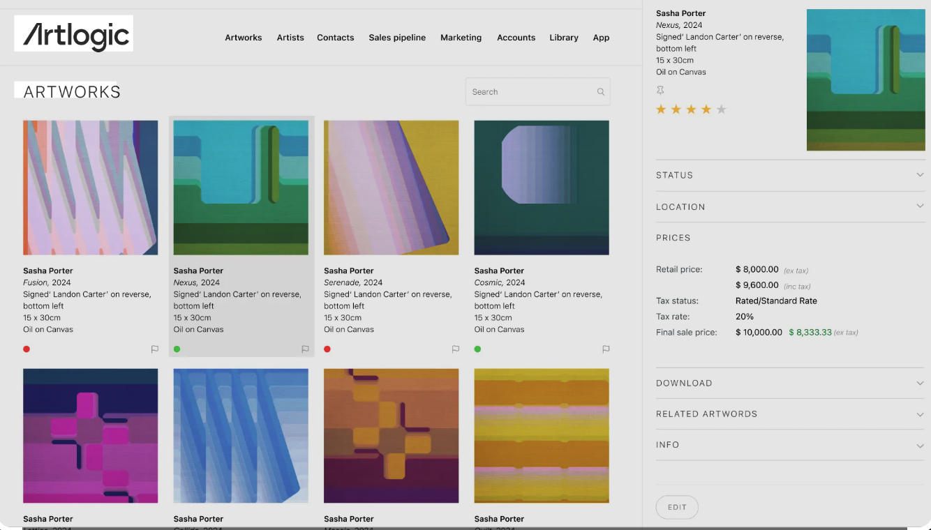This screenshot has width=931, height=530.
Task: Set rating to four stars
Action: click(706, 109)
